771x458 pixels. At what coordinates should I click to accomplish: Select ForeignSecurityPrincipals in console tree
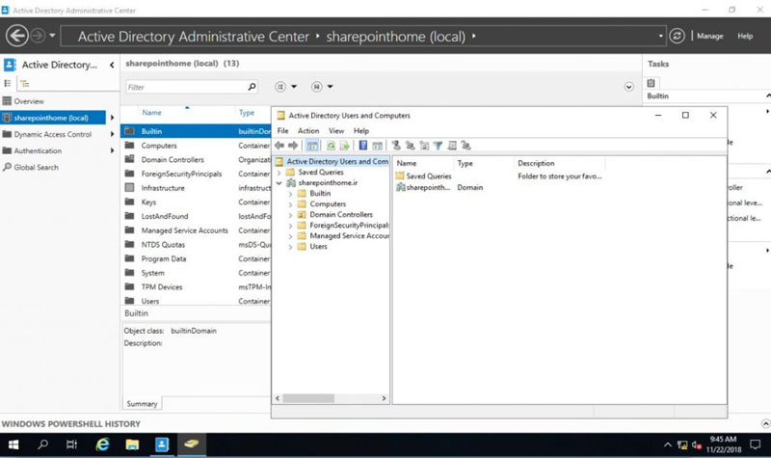tap(349, 225)
